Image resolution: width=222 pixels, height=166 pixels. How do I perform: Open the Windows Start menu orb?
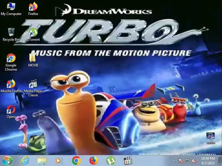click(x=7, y=161)
